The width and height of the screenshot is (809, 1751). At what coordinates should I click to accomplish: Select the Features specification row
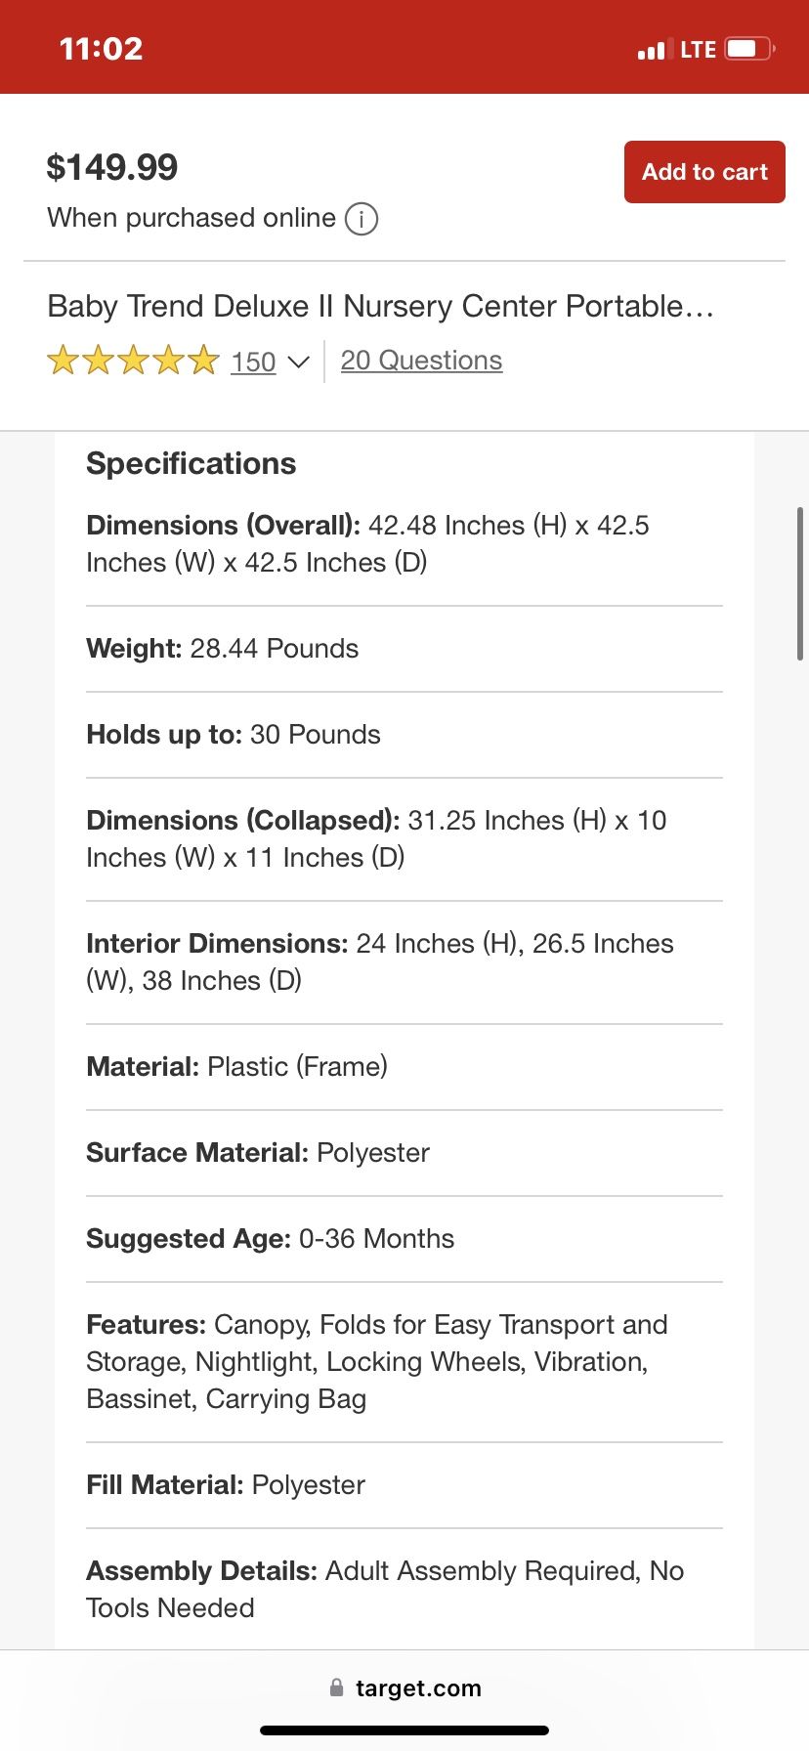[x=404, y=1362]
